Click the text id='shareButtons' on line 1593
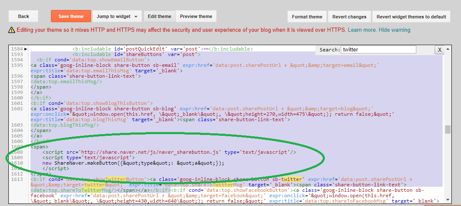This screenshot has height=206, width=461. tap(139, 54)
